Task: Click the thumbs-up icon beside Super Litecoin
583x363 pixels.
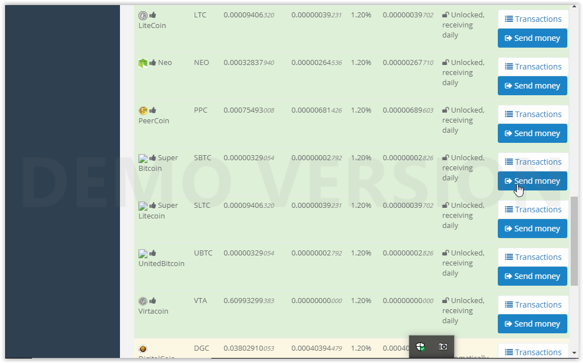Action: tap(152, 205)
